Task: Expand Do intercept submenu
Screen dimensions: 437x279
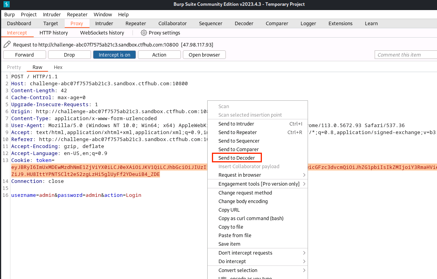Action: [304, 262]
